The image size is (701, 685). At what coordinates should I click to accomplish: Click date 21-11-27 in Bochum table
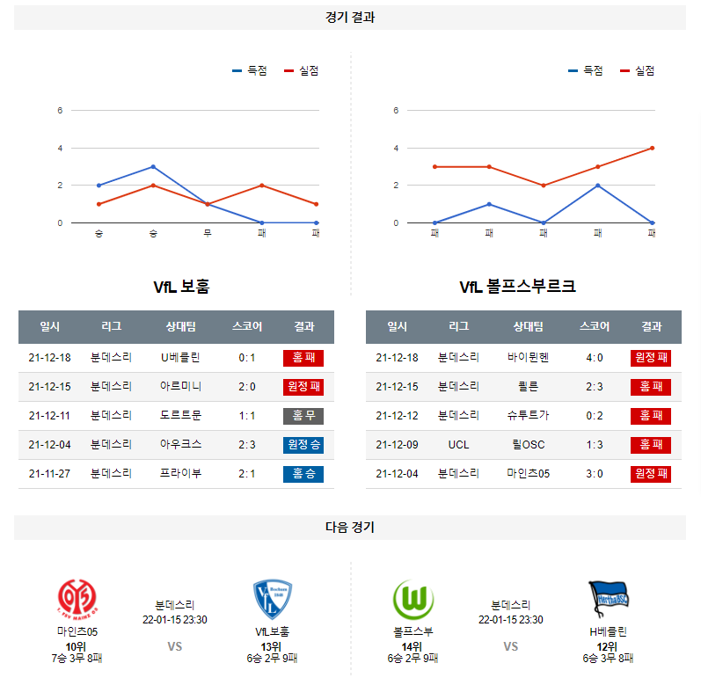[49, 474]
